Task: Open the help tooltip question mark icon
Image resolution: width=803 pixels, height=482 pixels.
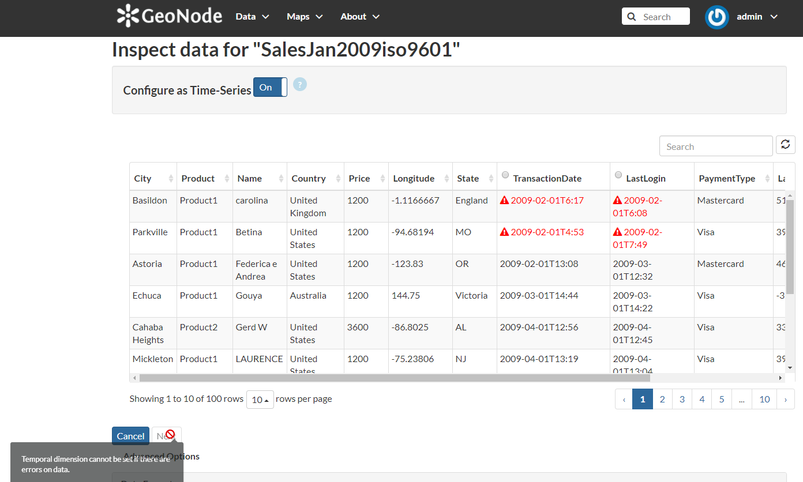Action: [299, 84]
